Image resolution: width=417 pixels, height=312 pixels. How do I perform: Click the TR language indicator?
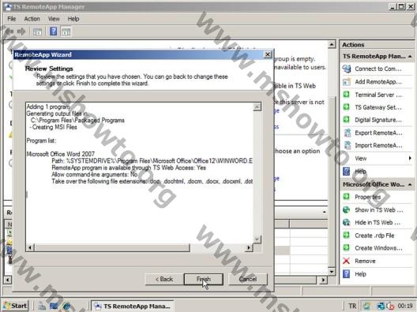(x=352, y=306)
